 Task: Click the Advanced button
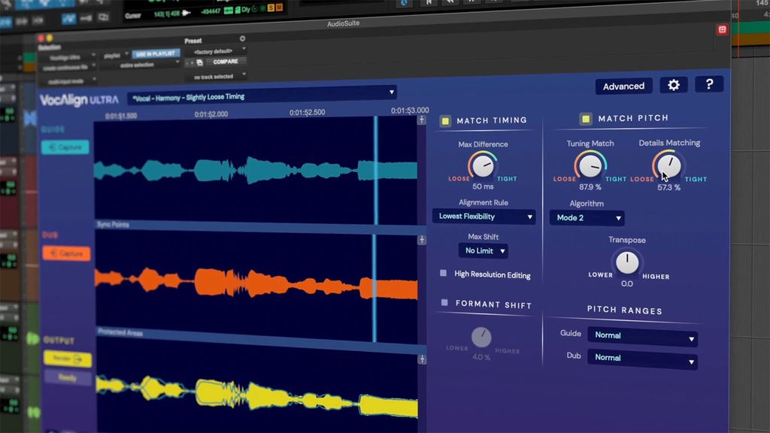(623, 86)
